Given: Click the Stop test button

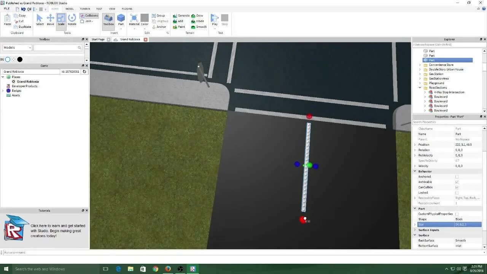Looking at the screenshot, I should coord(224,20).
